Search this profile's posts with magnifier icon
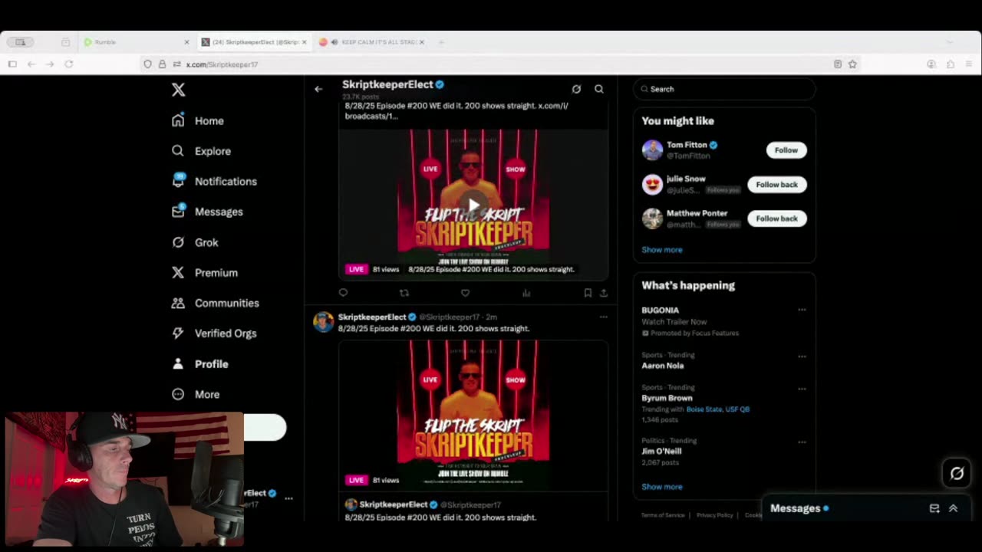The width and height of the screenshot is (982, 552). [599, 89]
